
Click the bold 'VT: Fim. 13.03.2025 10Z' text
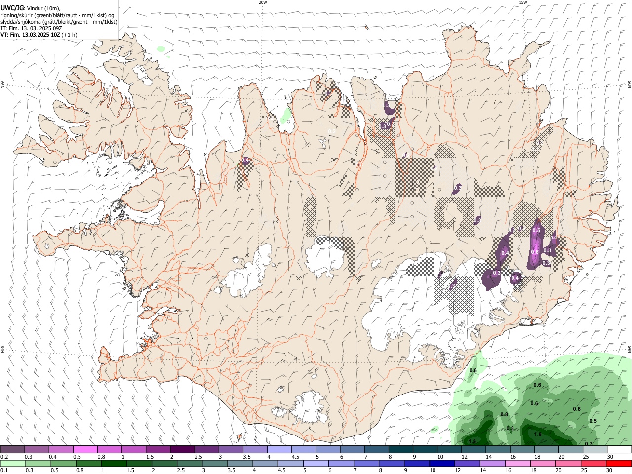coord(31,35)
